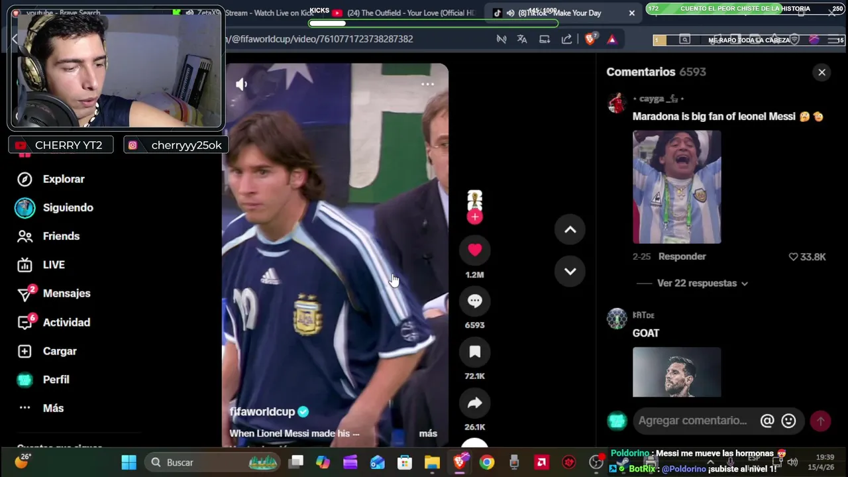Expand the caption with the más link
Viewport: 848px width, 477px height.
coord(428,433)
